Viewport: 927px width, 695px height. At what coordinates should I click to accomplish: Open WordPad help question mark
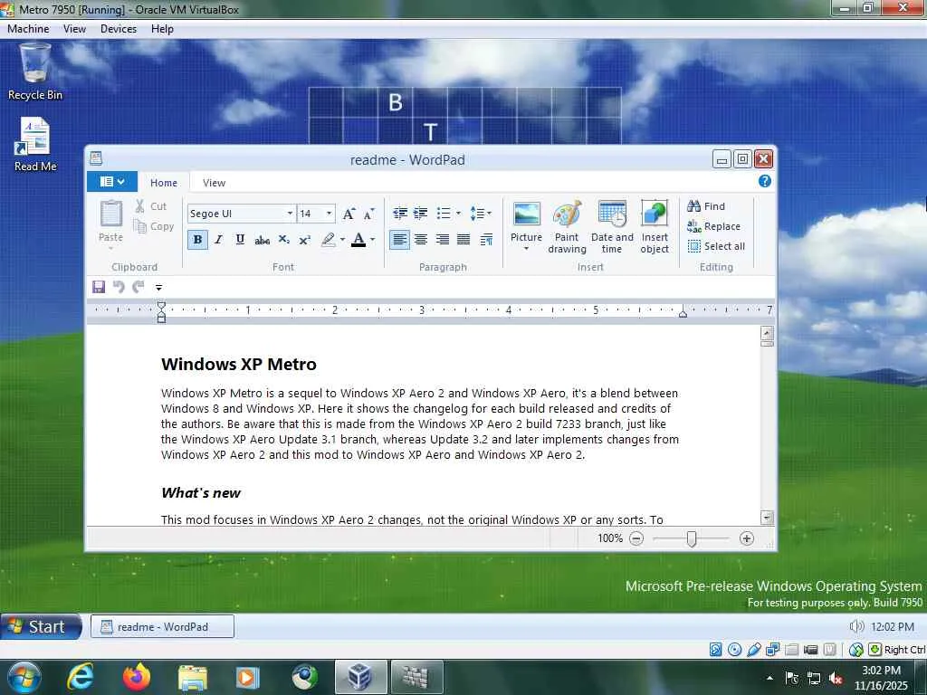(764, 181)
